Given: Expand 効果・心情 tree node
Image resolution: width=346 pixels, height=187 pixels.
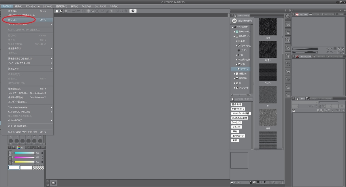Looking at the screenshot, I should pos(236,60).
